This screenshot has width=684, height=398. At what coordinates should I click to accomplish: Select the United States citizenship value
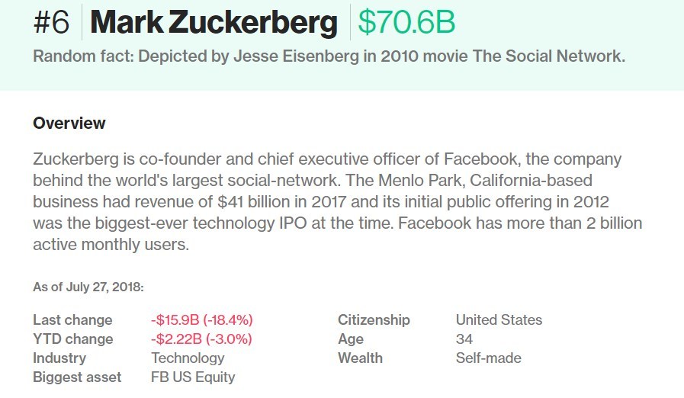[x=499, y=320]
